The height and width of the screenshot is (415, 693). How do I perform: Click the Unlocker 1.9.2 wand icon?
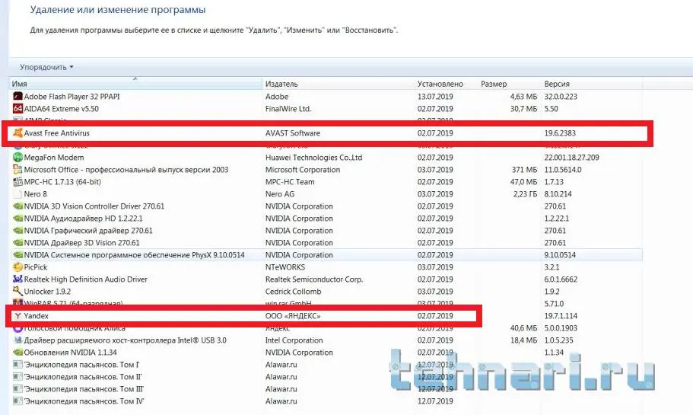click(17, 291)
